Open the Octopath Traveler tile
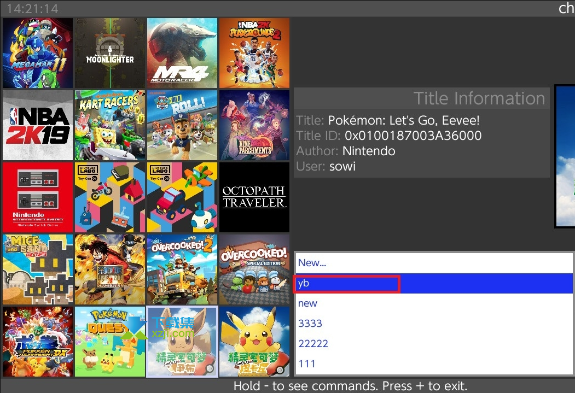Viewport: 575px width, 393px height. coord(254,197)
